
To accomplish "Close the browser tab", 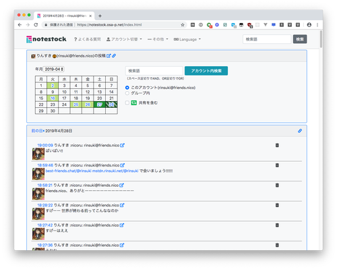I will (90, 16).
